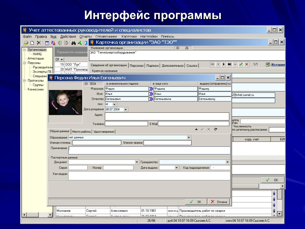Viewport: 305px width, 229px height.
Task: Click the FA font toolbar icon
Action: point(53,43)
